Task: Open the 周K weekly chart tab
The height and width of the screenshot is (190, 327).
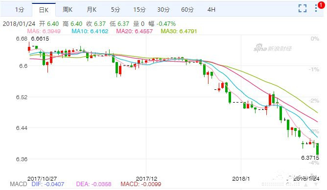Action: pos(68,10)
